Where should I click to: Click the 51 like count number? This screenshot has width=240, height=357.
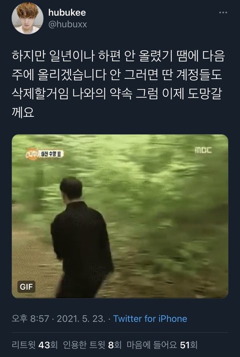[184, 345]
